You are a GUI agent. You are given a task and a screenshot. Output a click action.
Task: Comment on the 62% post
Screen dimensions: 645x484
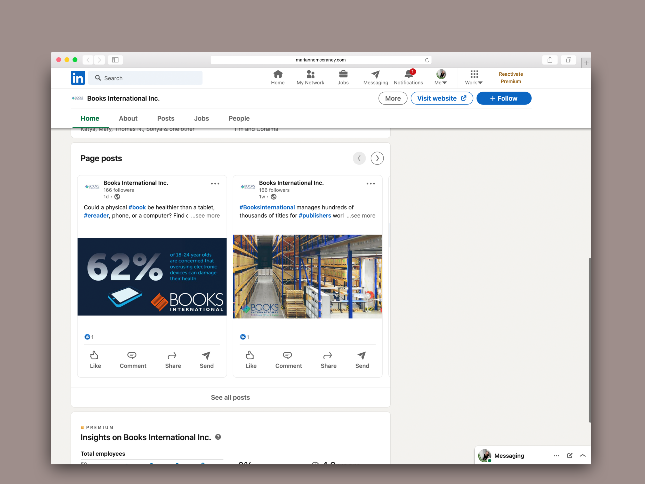133,360
